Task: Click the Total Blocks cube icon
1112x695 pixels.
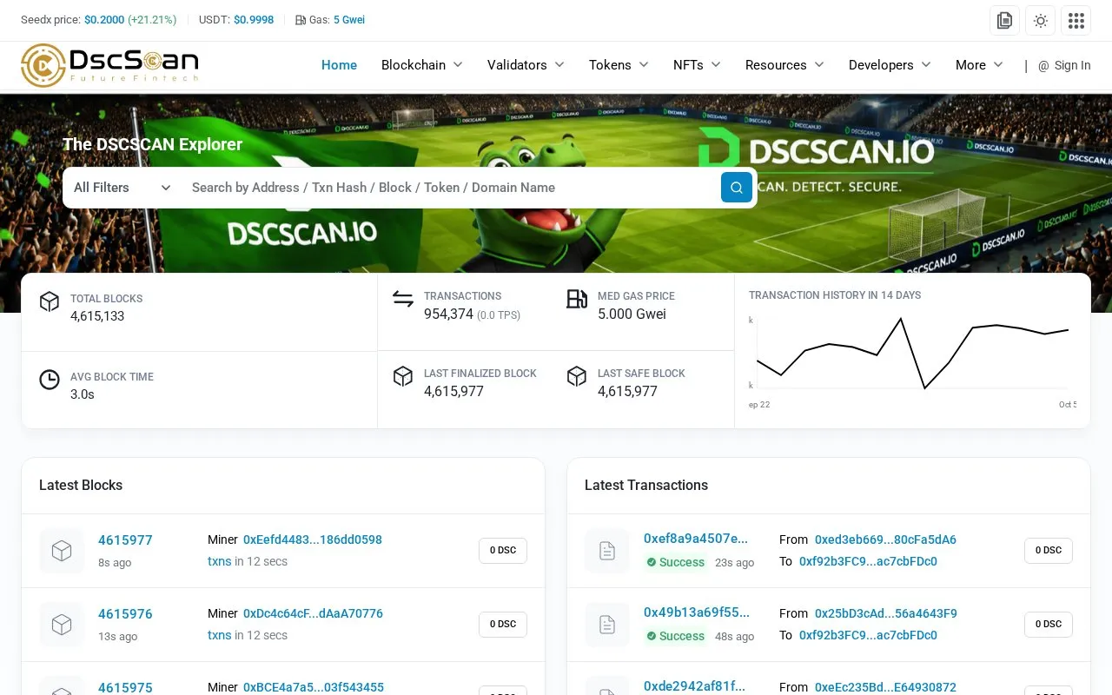Action: 50,301
